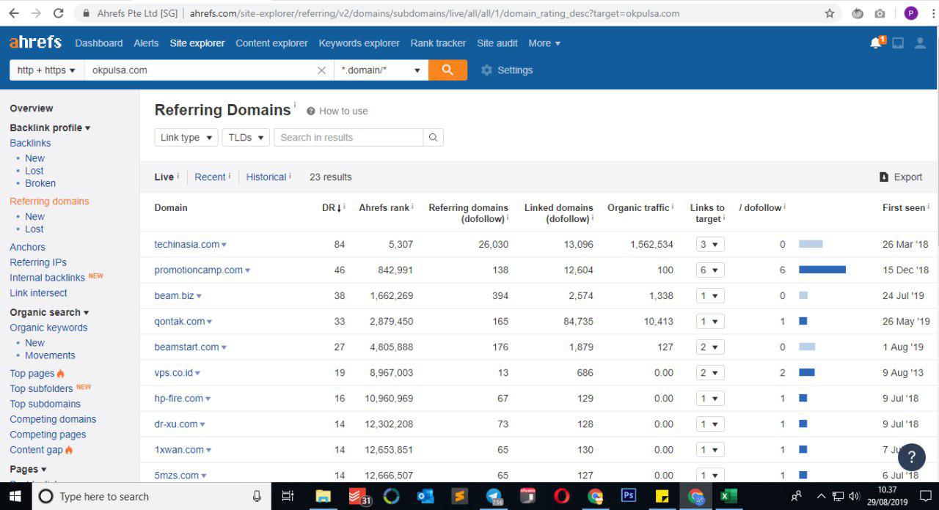Open the Dashboard menu item
This screenshot has width=939, height=510.
[x=99, y=43]
